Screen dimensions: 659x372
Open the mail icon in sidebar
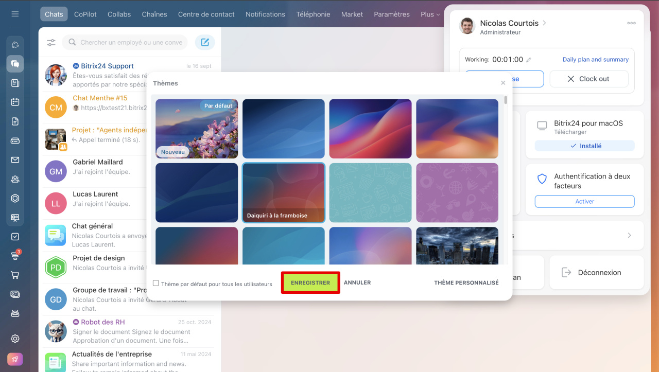tap(15, 160)
